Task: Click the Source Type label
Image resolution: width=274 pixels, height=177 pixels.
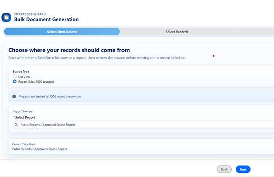Action: pyautogui.click(x=21, y=71)
